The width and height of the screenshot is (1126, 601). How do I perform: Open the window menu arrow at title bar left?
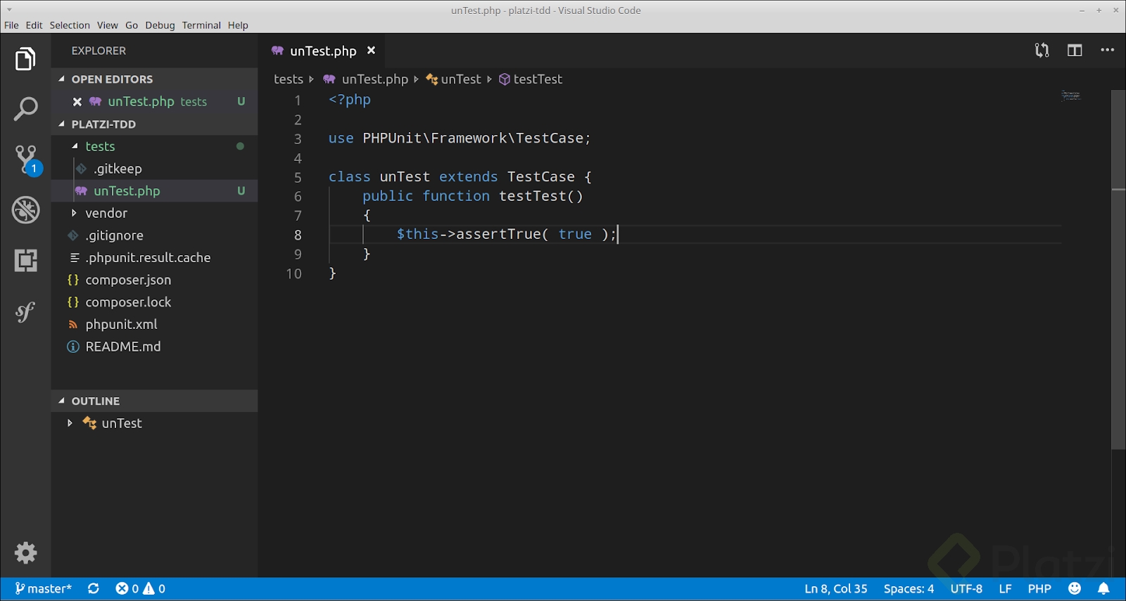[x=9, y=10]
